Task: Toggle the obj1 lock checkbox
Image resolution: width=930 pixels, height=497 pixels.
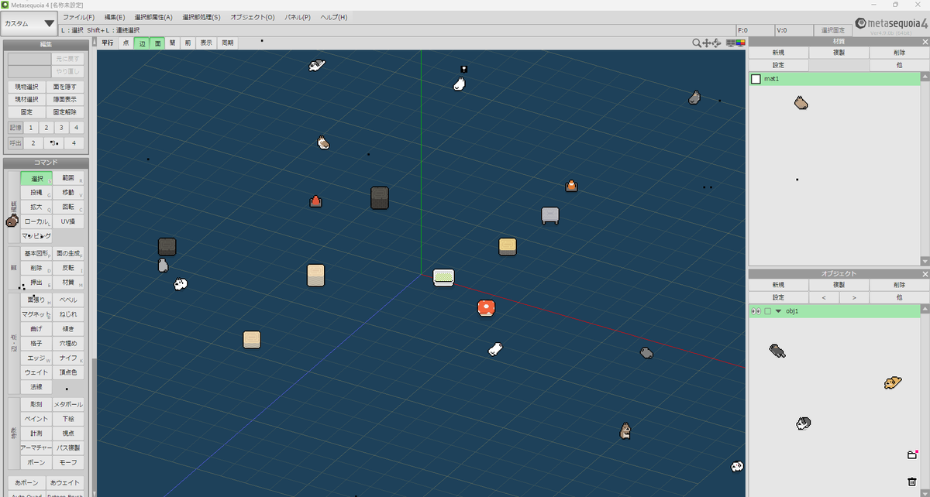Action: tap(767, 311)
